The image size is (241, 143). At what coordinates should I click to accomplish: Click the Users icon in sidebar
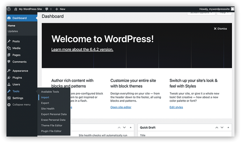9,84
